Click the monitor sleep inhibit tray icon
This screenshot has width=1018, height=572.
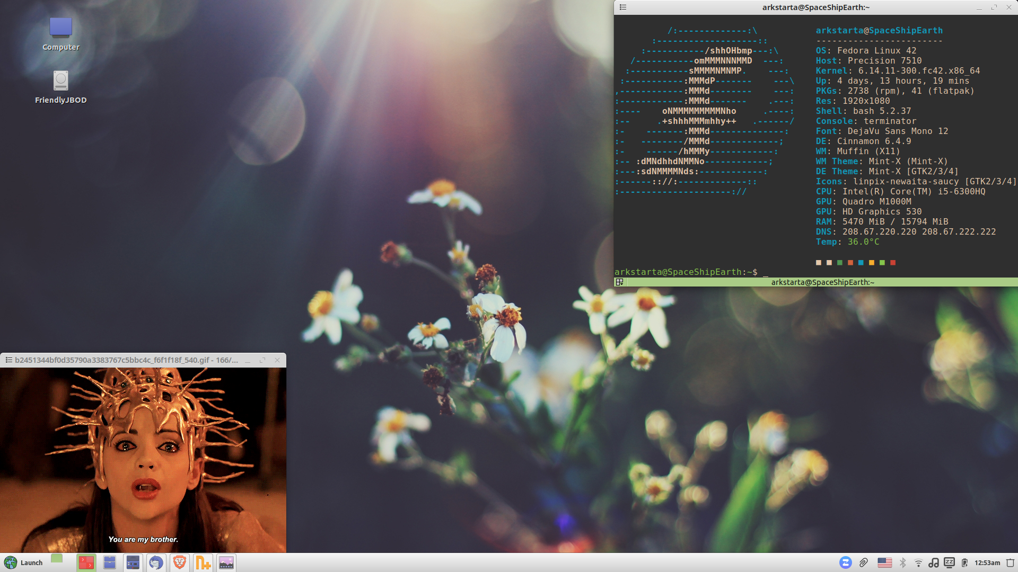point(949,562)
